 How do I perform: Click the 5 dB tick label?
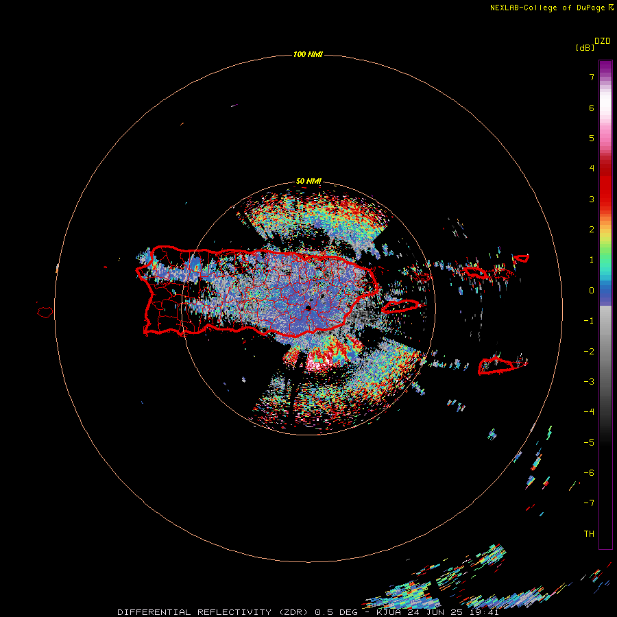pyautogui.click(x=592, y=138)
